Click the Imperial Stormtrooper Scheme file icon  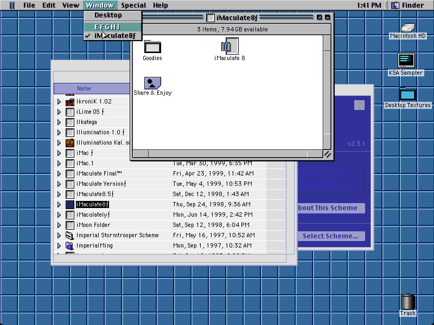point(70,235)
